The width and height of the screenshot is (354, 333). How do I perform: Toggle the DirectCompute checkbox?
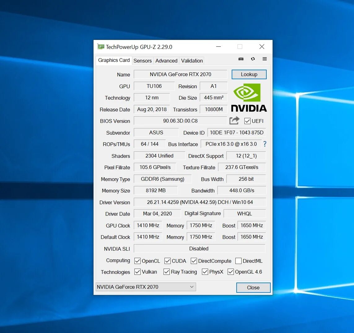pos(194,261)
